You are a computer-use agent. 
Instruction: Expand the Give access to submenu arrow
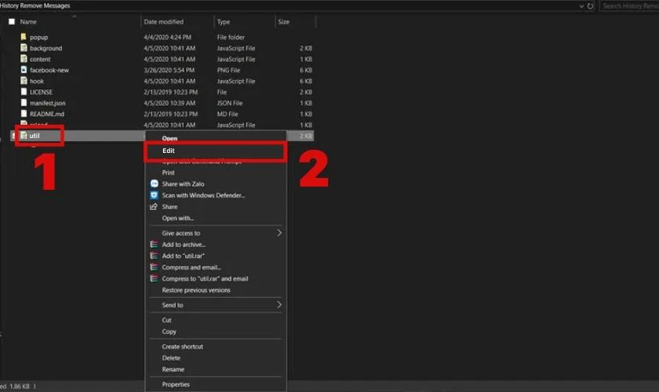click(279, 233)
